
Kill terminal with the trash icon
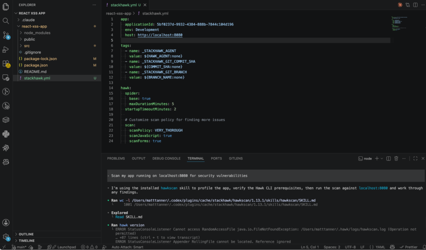pyautogui.click(x=396, y=158)
